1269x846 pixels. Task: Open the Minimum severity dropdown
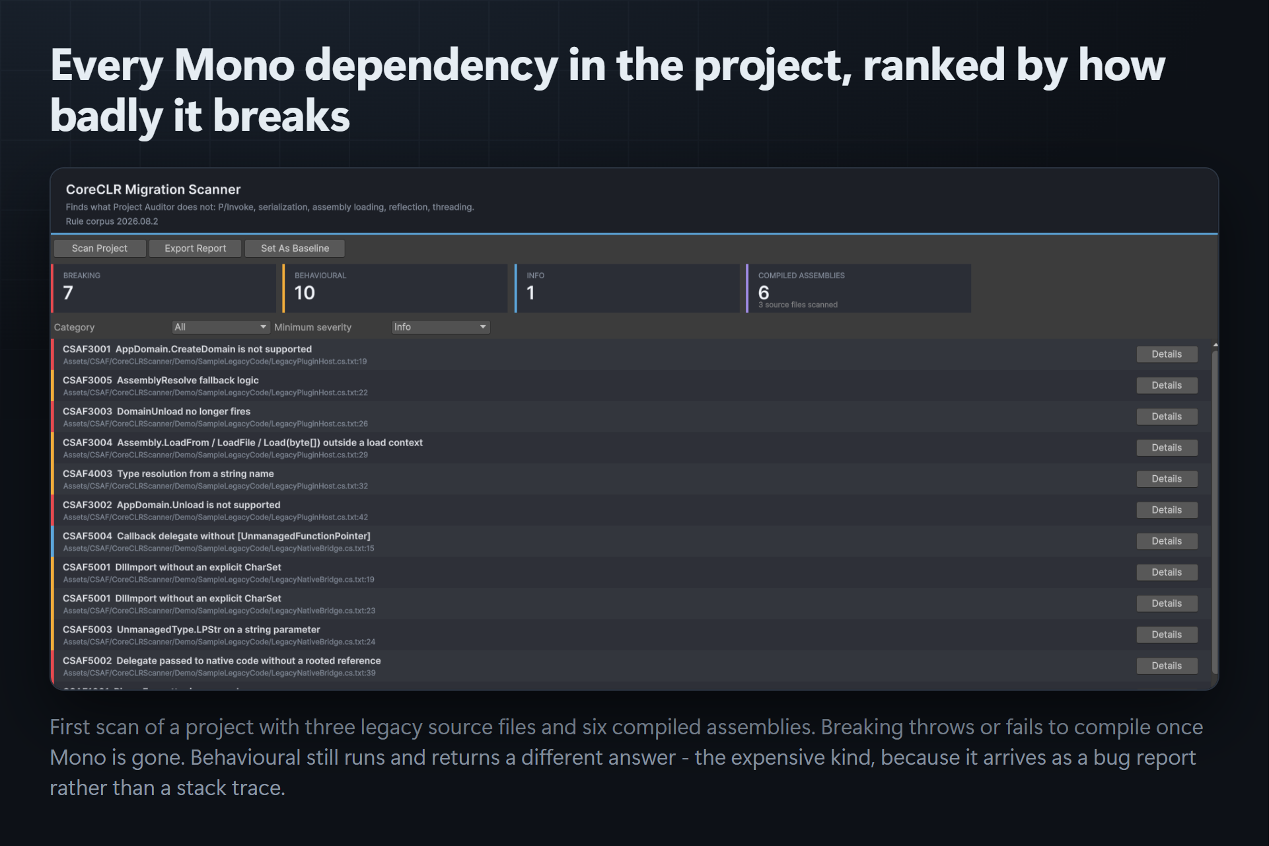pos(441,327)
